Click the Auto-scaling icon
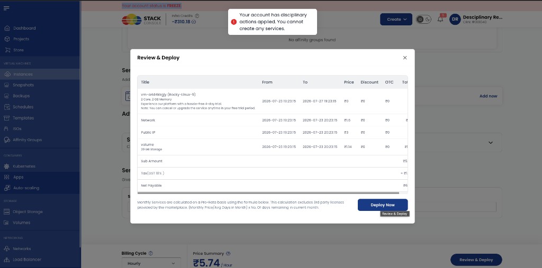The image size is (542, 268). 6,188
